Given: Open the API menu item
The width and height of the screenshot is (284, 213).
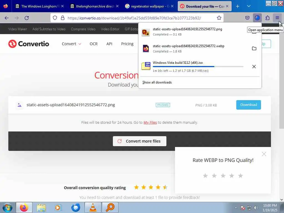Looking at the screenshot, I should (109, 44).
